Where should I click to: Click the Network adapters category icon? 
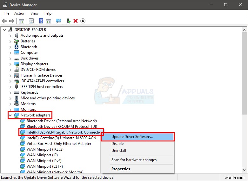[x=17, y=115]
